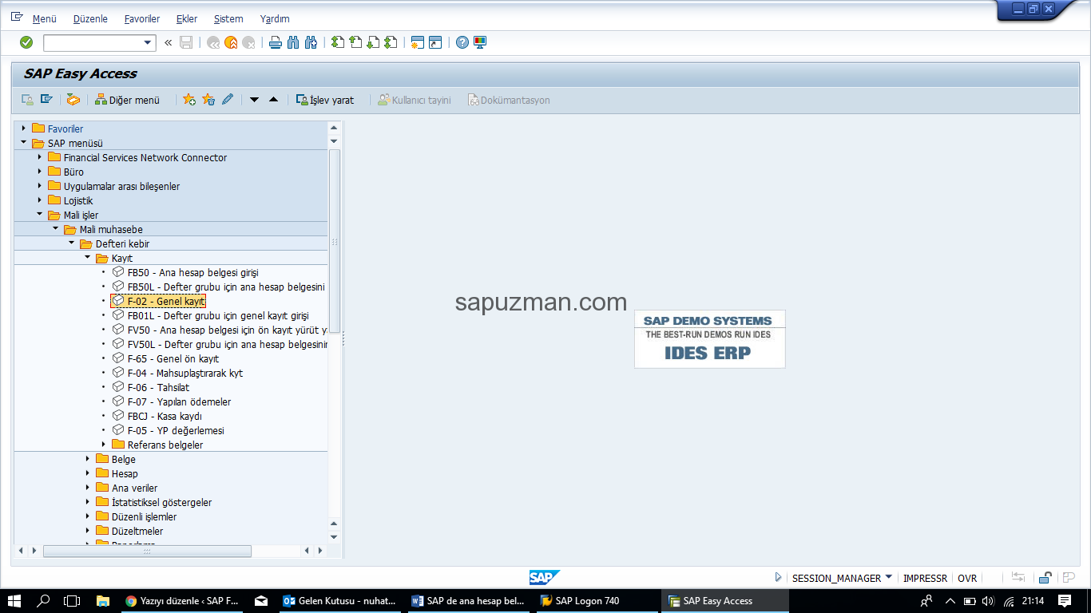Expand the Referans belgeler folder

tap(104, 445)
